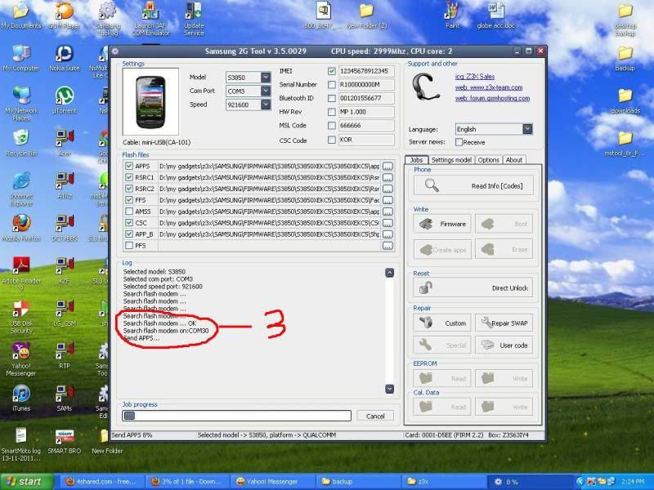Image resolution: width=654 pixels, height=490 pixels.
Task: Click the Read Info [Codes] magnifier button
Action: pos(473,186)
